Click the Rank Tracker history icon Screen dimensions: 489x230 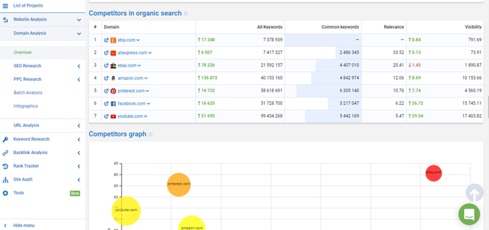(x=5, y=167)
